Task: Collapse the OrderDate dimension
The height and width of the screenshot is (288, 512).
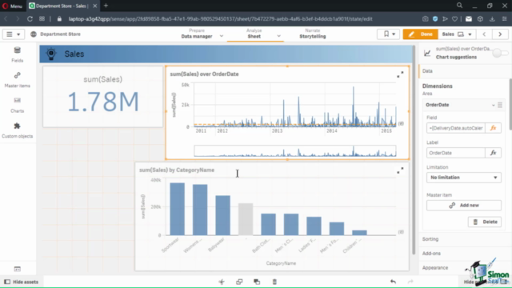Action: tap(493, 105)
